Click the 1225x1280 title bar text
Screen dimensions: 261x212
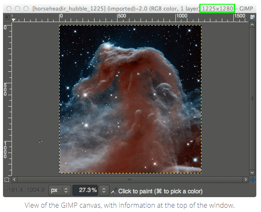coord(218,8)
